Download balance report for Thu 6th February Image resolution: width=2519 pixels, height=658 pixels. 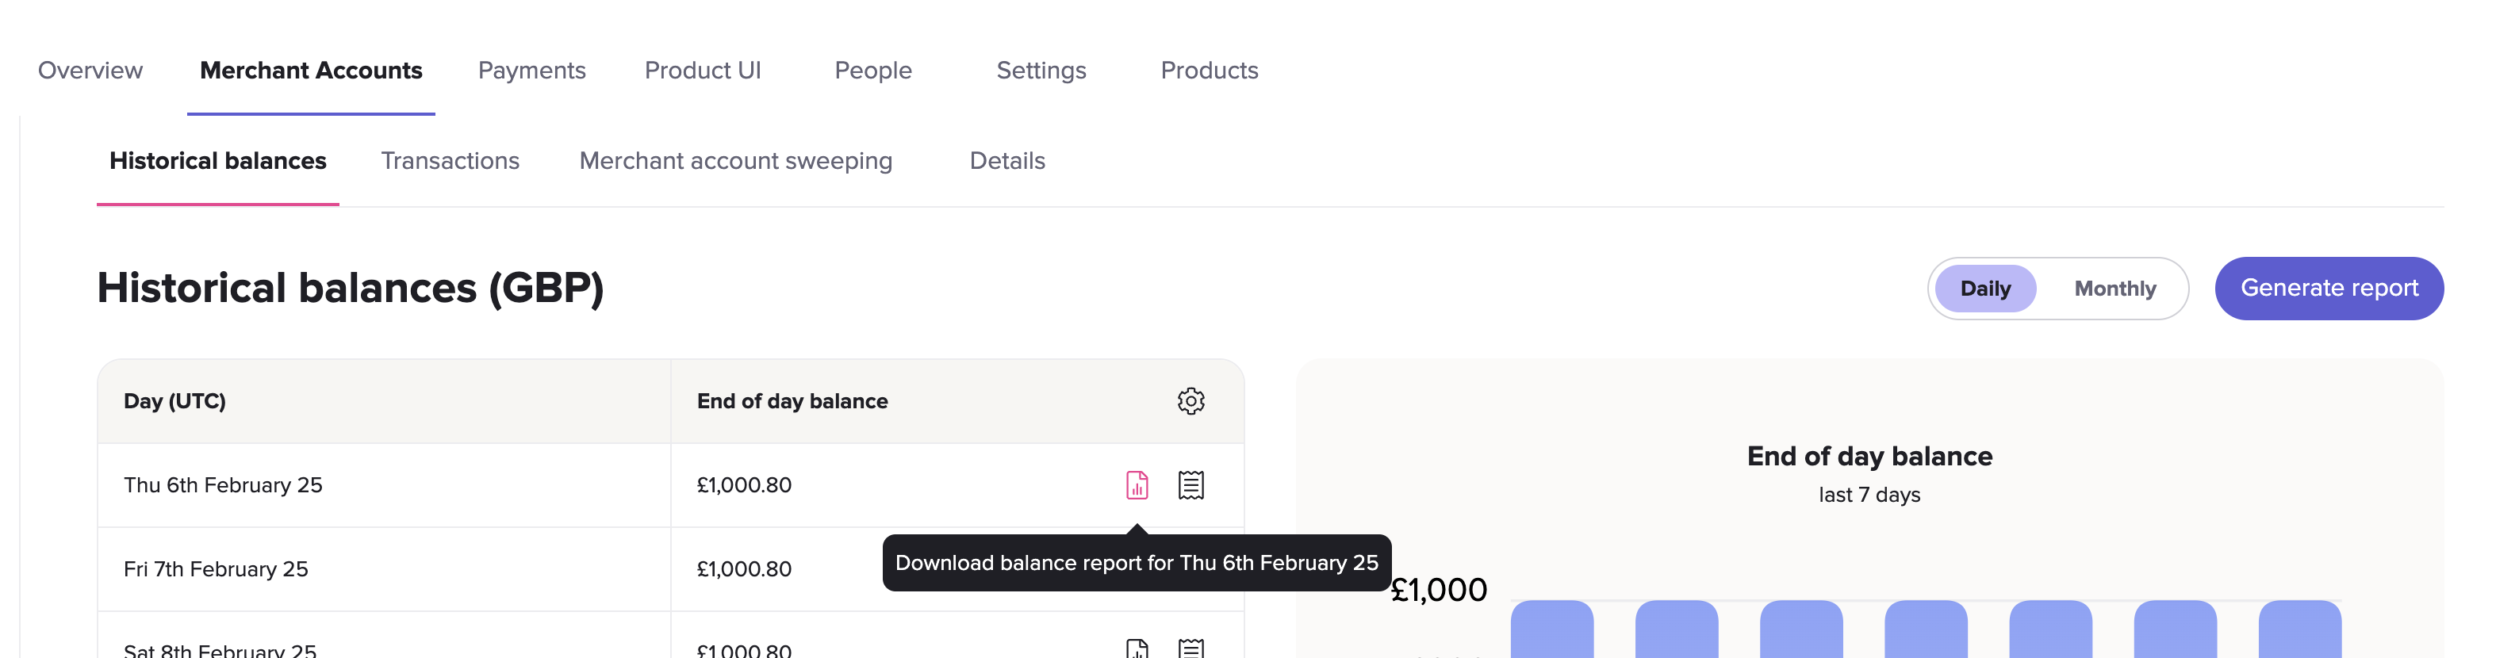tap(1137, 485)
